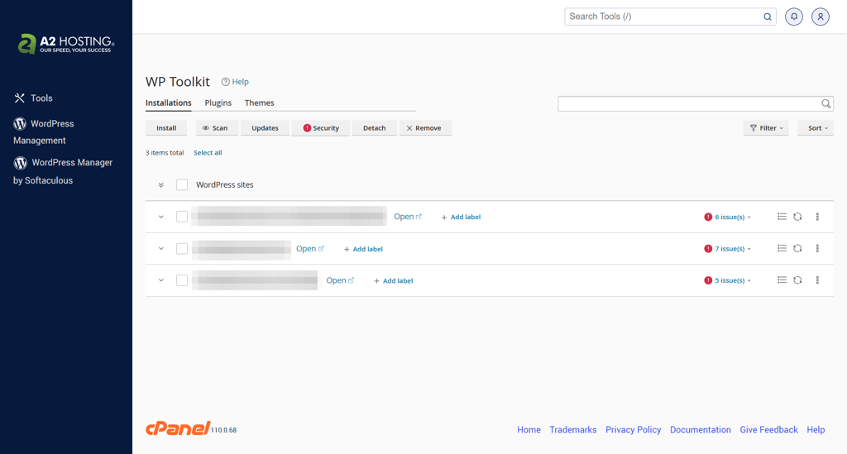Open Tools in the sidebar
847x454 pixels.
pyautogui.click(x=33, y=98)
